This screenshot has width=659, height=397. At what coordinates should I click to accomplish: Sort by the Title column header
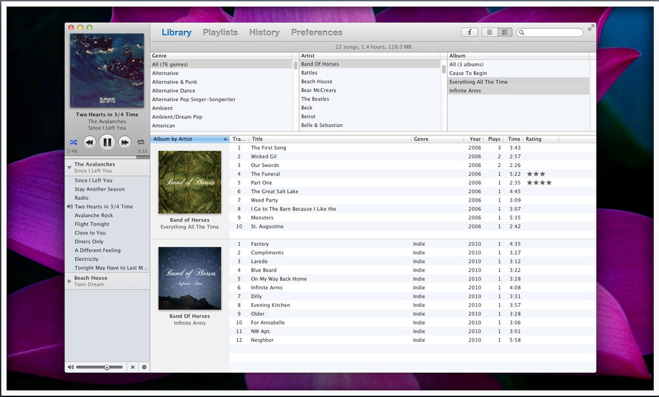pos(329,139)
